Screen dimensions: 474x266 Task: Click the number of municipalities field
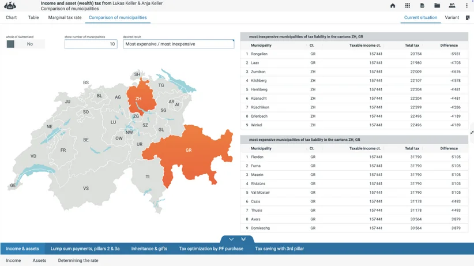(91, 44)
